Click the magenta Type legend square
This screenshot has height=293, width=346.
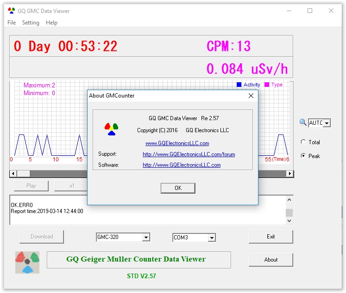[x=266, y=85]
